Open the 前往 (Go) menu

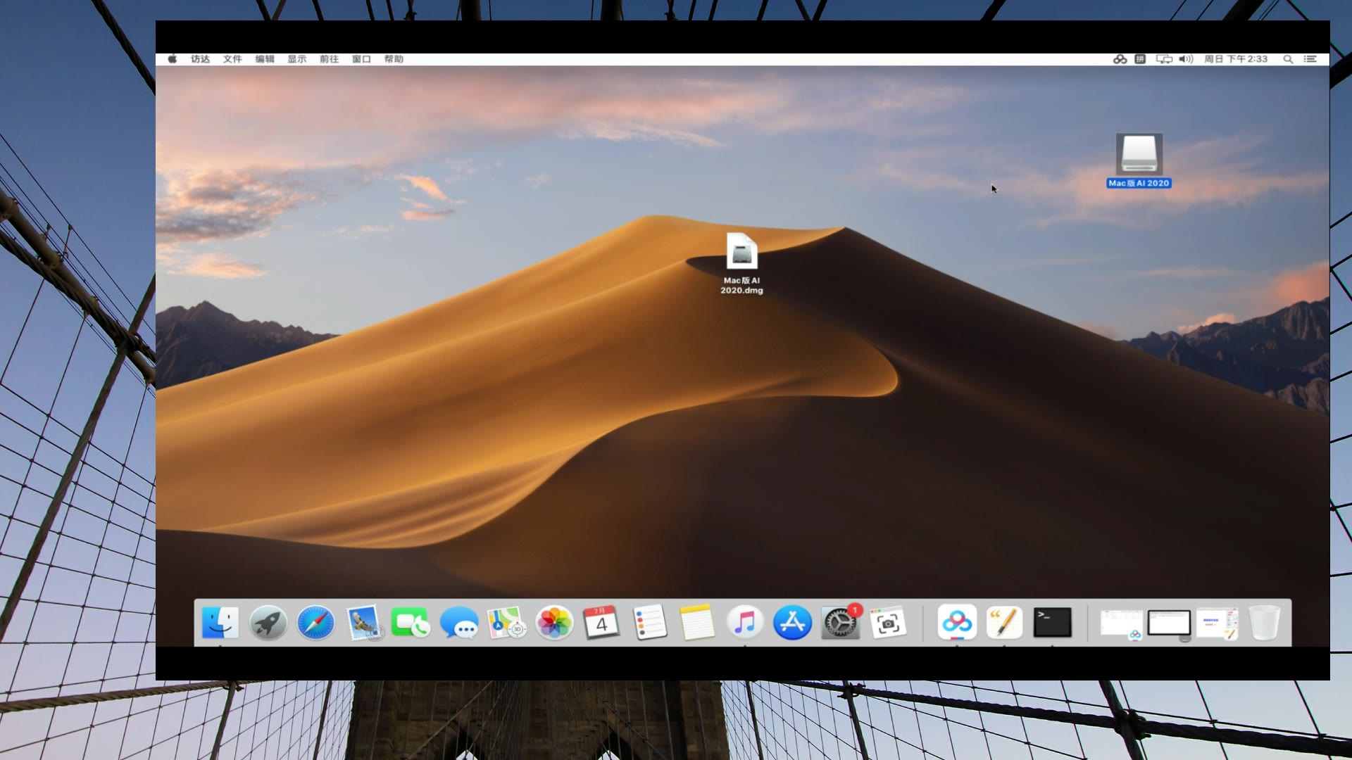point(329,59)
